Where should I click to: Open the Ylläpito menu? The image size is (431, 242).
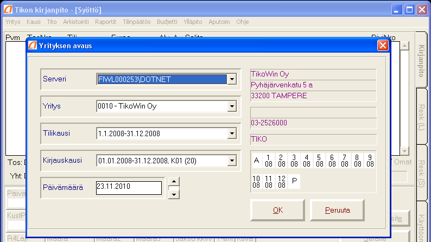(193, 22)
